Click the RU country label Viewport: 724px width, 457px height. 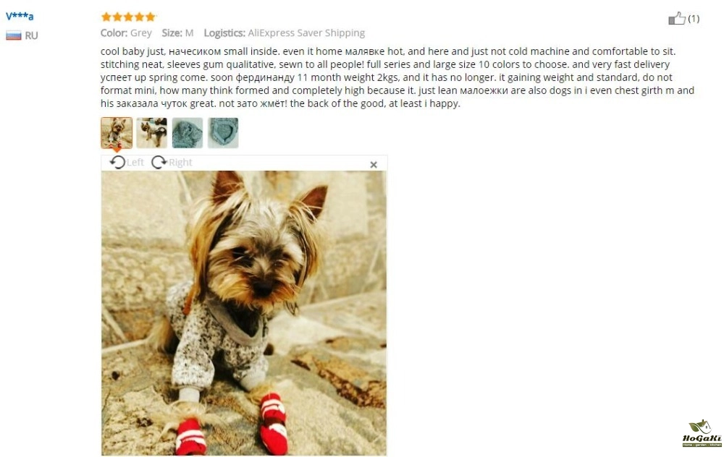(31, 35)
